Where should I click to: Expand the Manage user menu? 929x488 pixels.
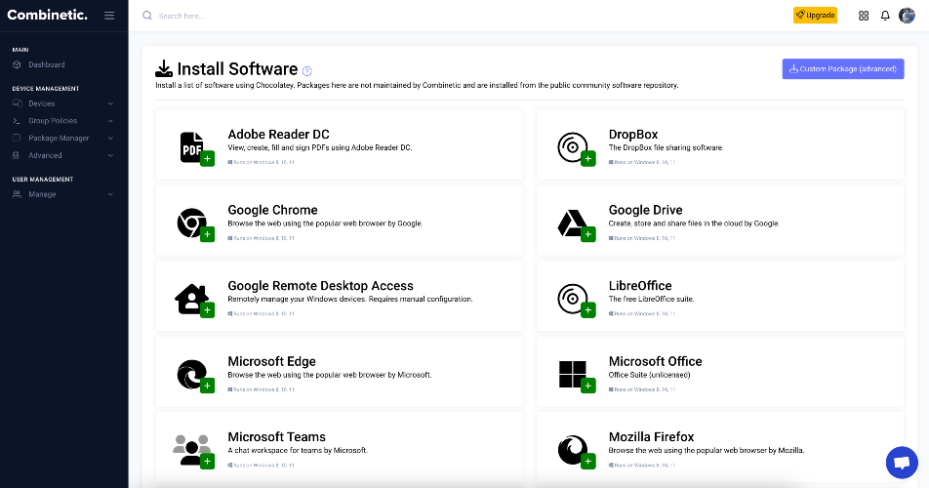[x=63, y=194]
